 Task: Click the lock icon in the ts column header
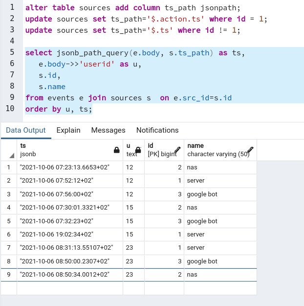[116, 150]
